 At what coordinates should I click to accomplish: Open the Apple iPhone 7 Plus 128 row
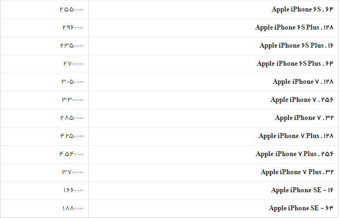[296, 136]
